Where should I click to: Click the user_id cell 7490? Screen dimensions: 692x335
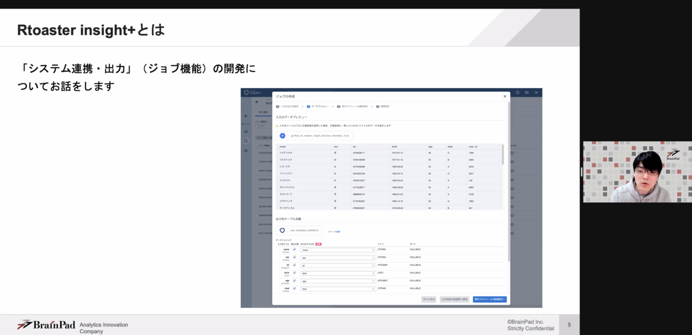471,153
